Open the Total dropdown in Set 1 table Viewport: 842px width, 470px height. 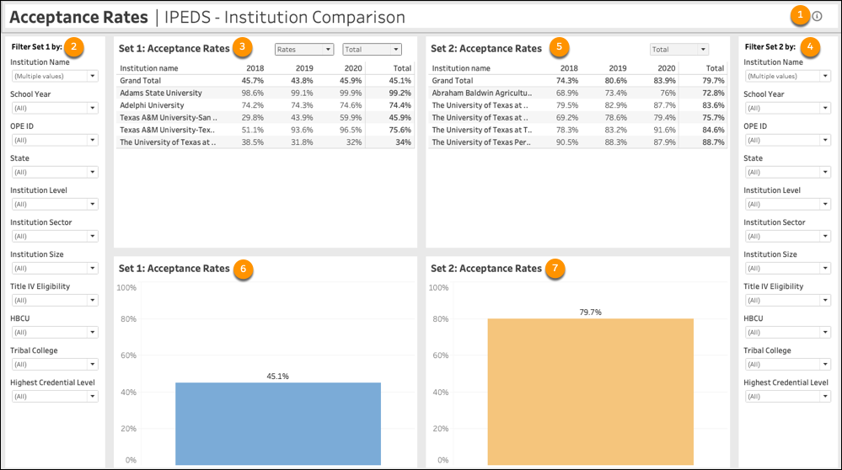pyautogui.click(x=372, y=50)
